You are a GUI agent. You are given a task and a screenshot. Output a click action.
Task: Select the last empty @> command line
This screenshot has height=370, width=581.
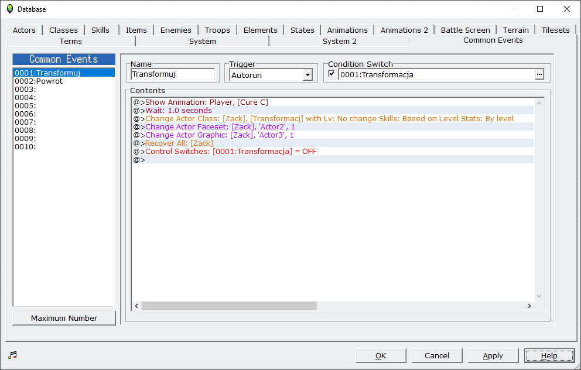tap(333, 160)
